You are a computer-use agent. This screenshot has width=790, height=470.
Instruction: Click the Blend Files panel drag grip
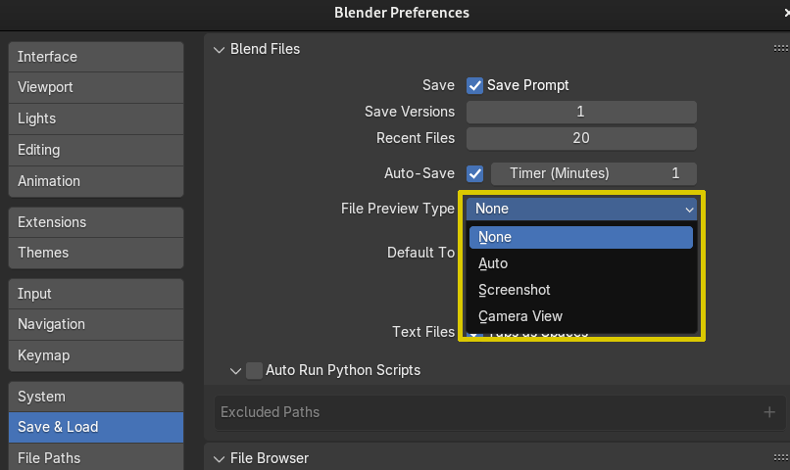781,48
